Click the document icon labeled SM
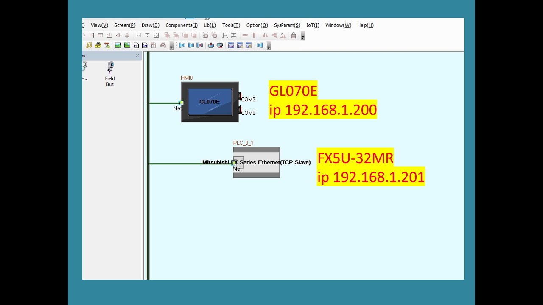543x305 pixels. [145, 45]
